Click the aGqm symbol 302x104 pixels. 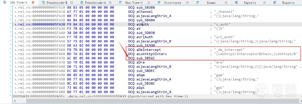click(x=140, y=75)
